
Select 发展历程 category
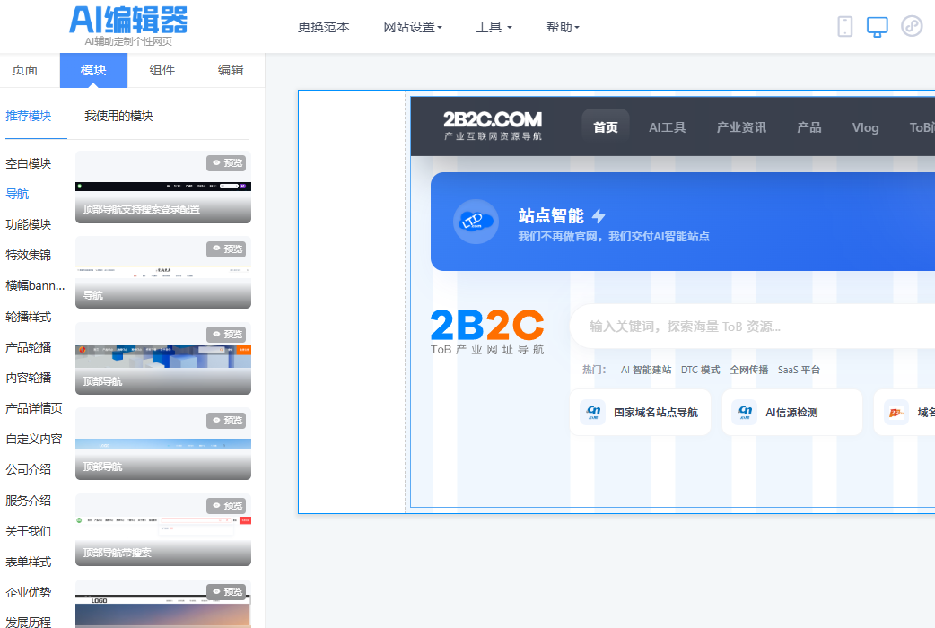29,622
